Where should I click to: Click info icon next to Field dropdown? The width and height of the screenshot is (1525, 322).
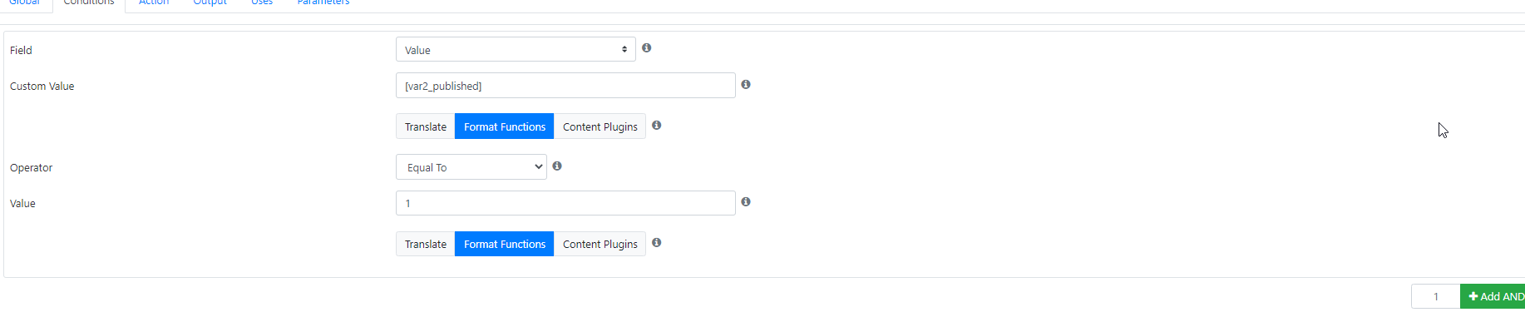tap(646, 48)
